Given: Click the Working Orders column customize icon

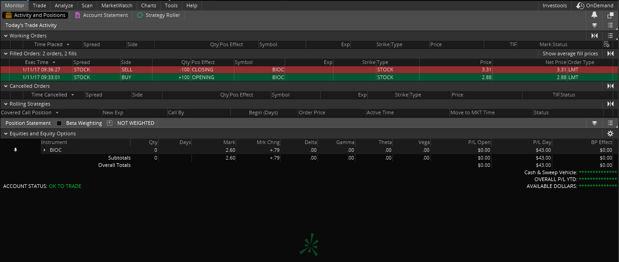Looking at the screenshot, I should coord(607,44).
